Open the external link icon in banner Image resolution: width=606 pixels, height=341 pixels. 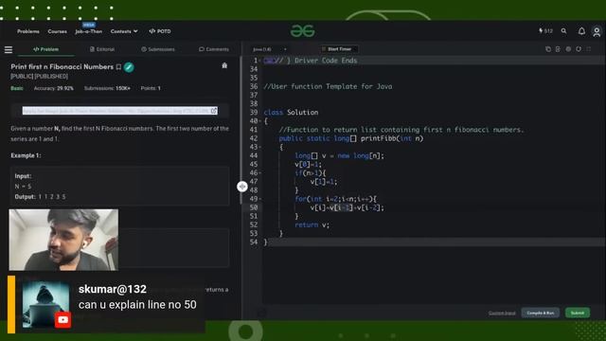tap(213, 111)
